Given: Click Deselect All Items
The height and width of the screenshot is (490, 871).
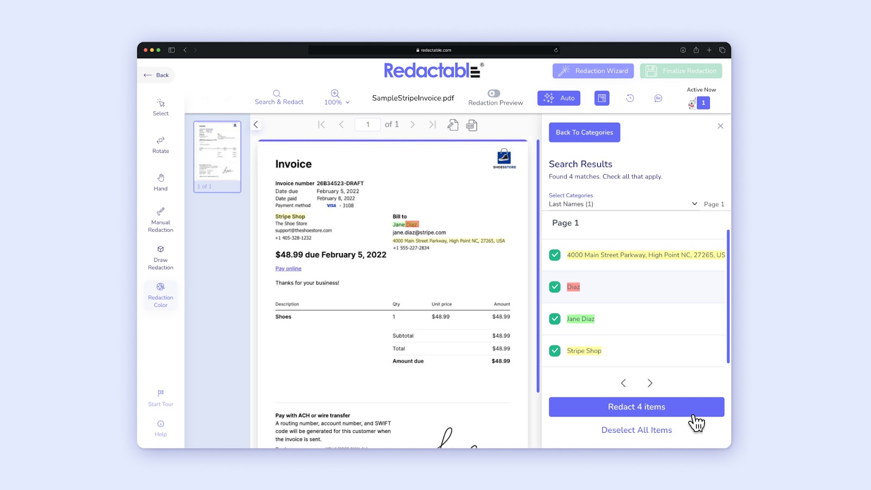Looking at the screenshot, I should [636, 430].
